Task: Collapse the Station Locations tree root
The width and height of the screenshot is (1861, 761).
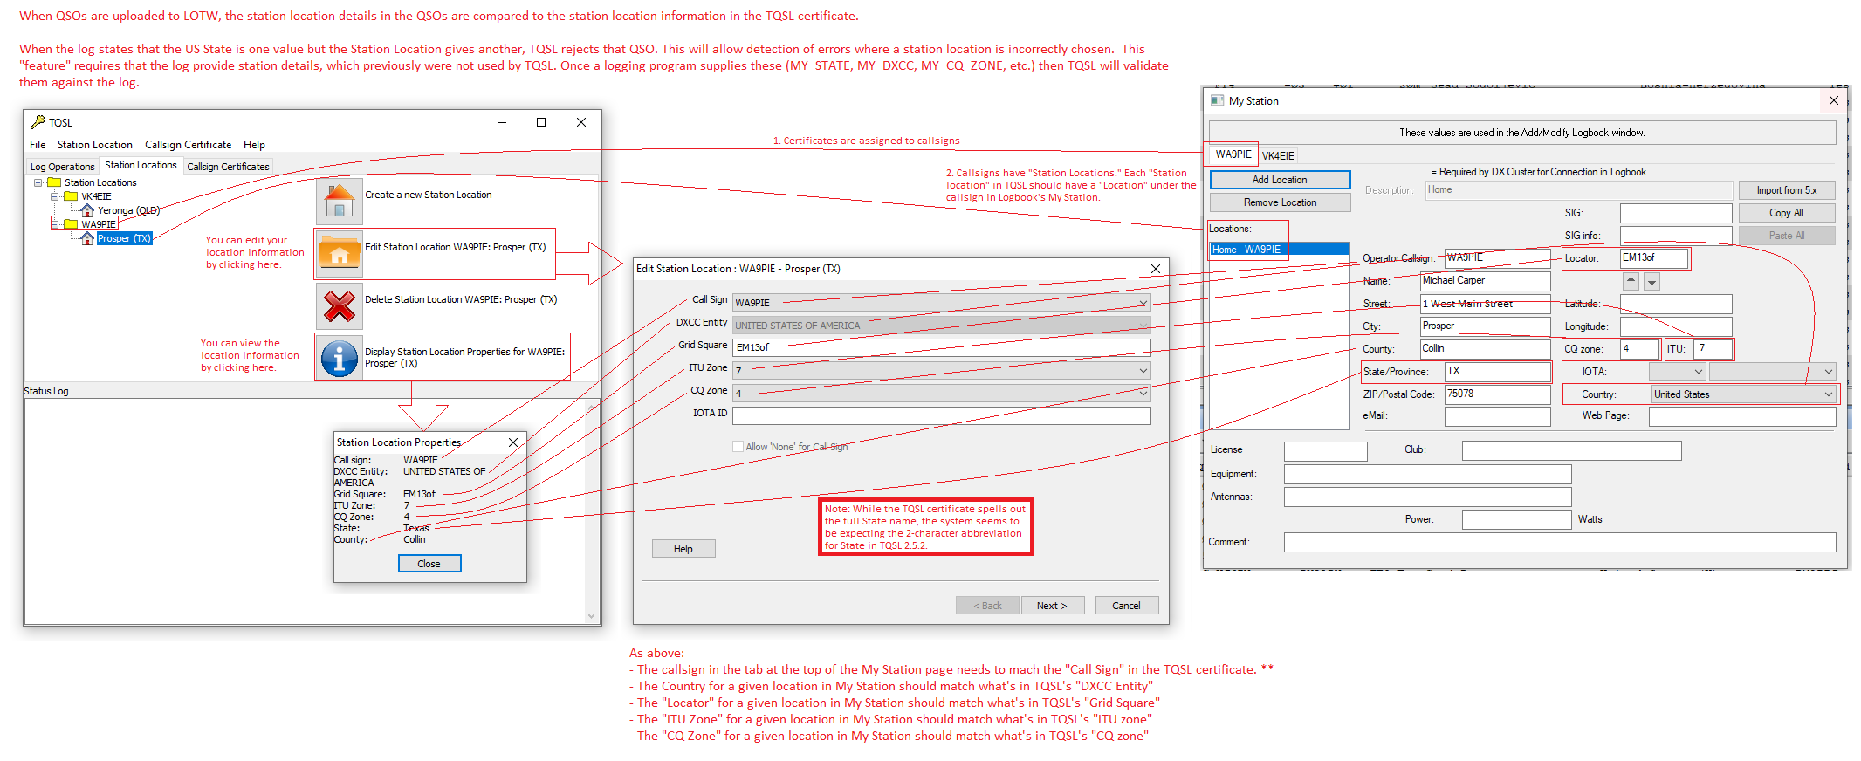Action: (38, 182)
